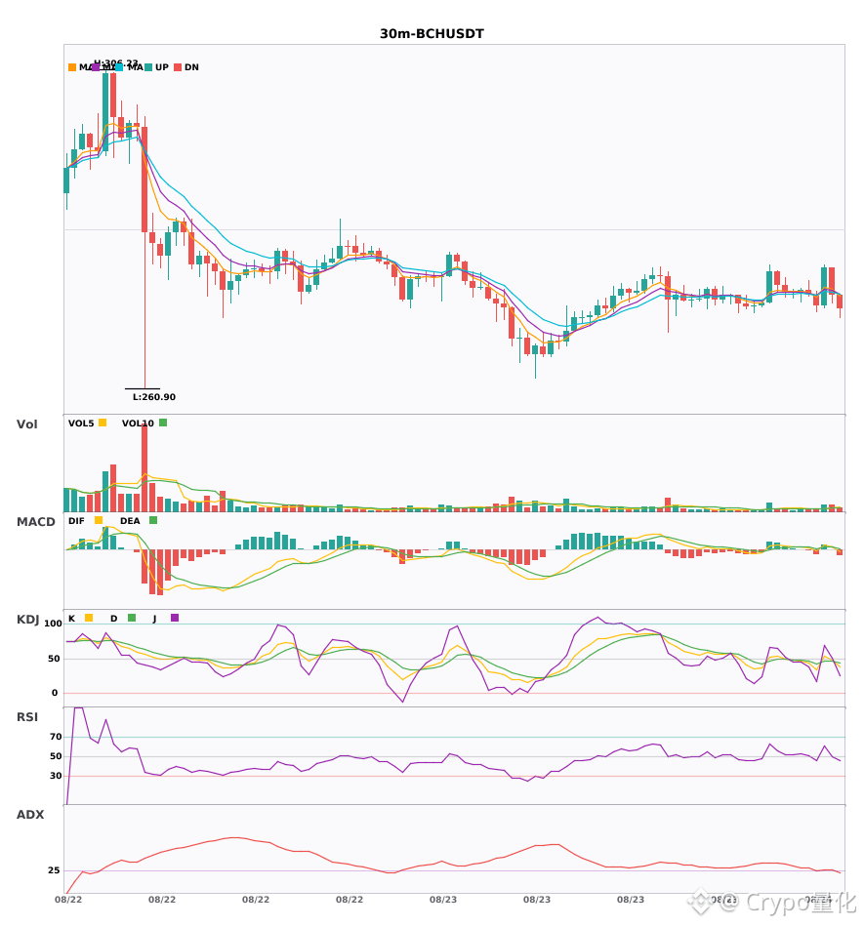Click the RSI panel label
Image resolution: width=864 pixels, height=927 pixels.
pyautogui.click(x=27, y=717)
